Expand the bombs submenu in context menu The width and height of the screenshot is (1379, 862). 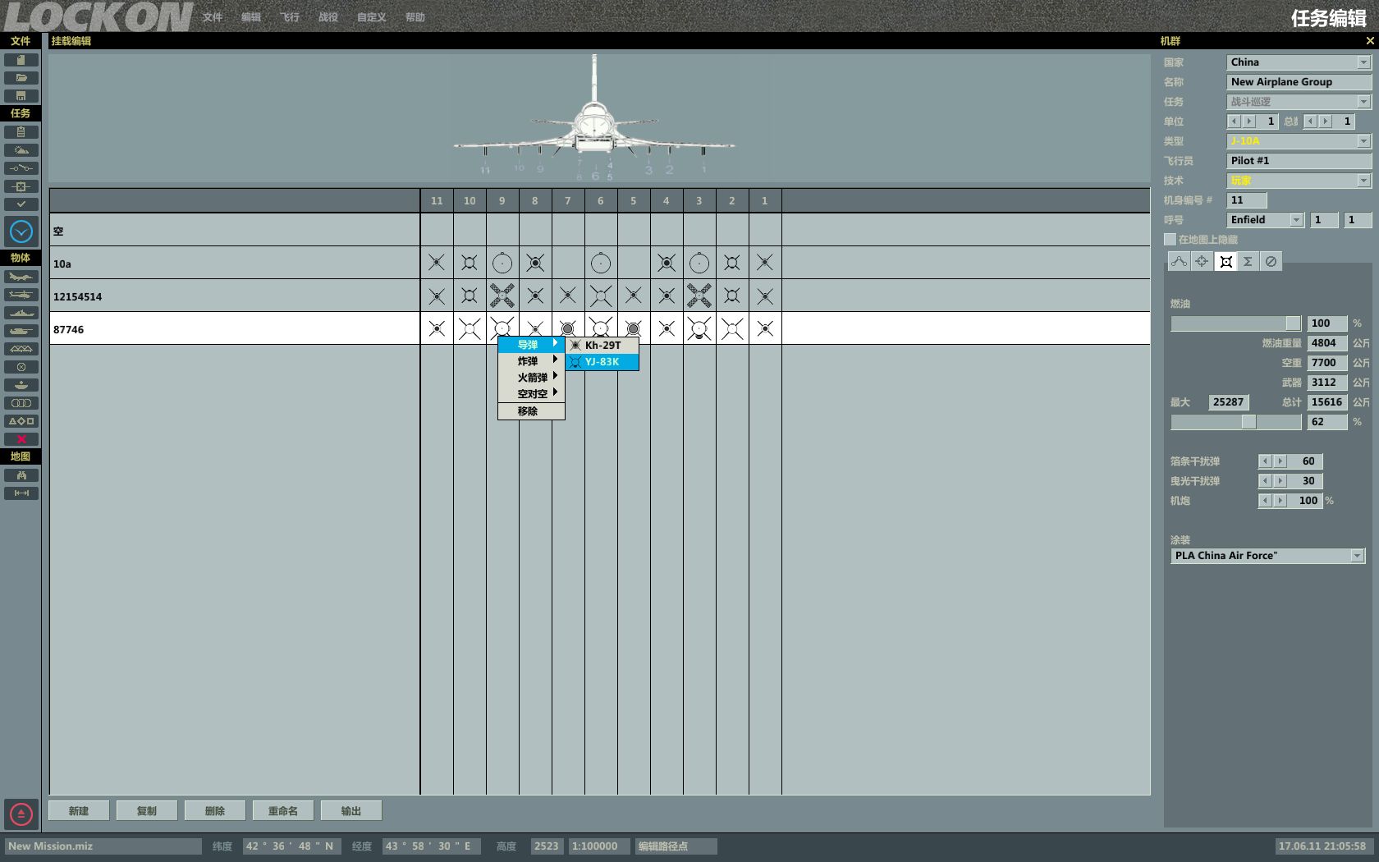coord(531,361)
